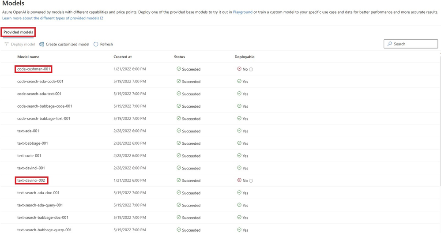
Task: Click Succeeded check icon for text-curie-001
Action: [179, 155]
